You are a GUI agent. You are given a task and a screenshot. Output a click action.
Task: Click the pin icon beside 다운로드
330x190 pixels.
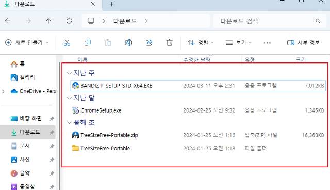tap(52, 132)
